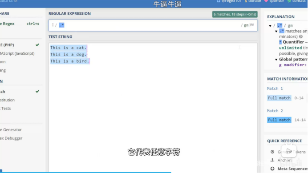
Task: Click the 'unlimited' keyword in Explanation
Action: (290, 48)
